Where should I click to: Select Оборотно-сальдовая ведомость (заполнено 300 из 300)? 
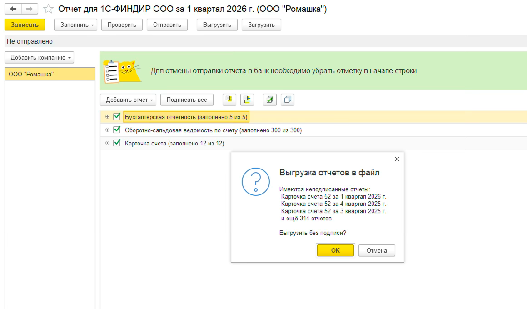213,130
